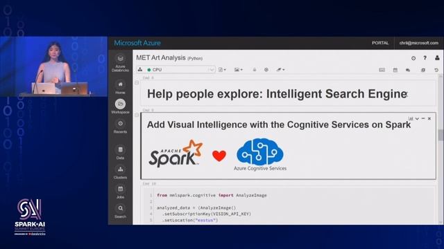Click the MET Art Analysis notebook title
This screenshot has width=444, height=249.
[161, 58]
